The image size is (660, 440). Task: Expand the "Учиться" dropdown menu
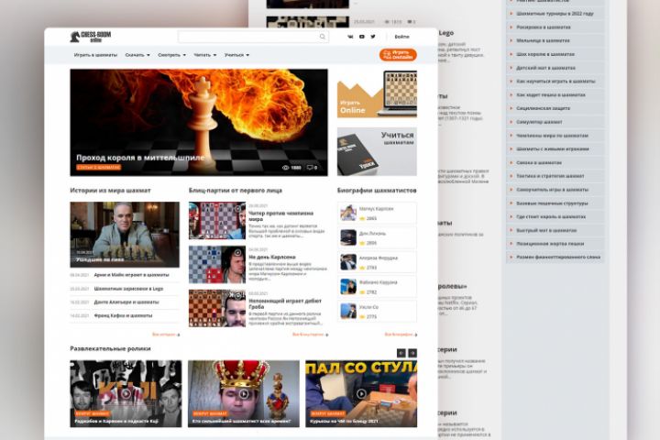[x=237, y=55]
